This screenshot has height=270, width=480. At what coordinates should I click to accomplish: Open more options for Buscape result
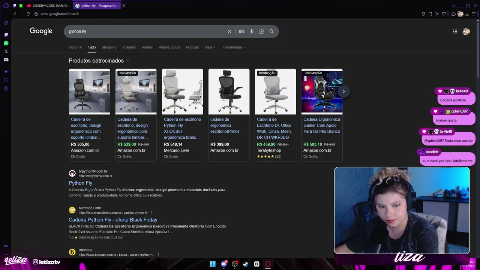pyautogui.click(x=158, y=255)
